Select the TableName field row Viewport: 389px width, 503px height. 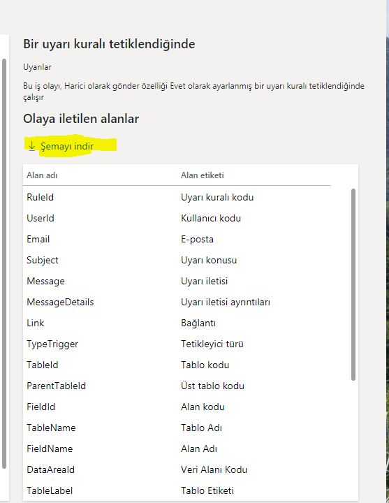pyautogui.click(x=177, y=428)
